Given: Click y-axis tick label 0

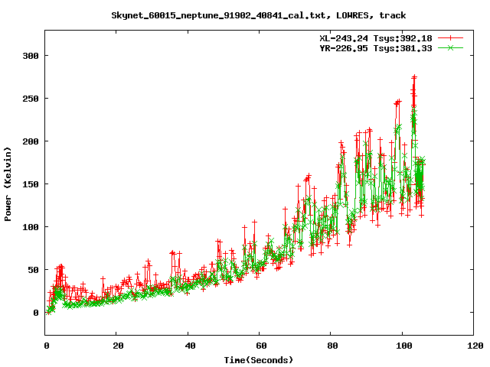Looking at the screenshot, I should tap(36, 313).
